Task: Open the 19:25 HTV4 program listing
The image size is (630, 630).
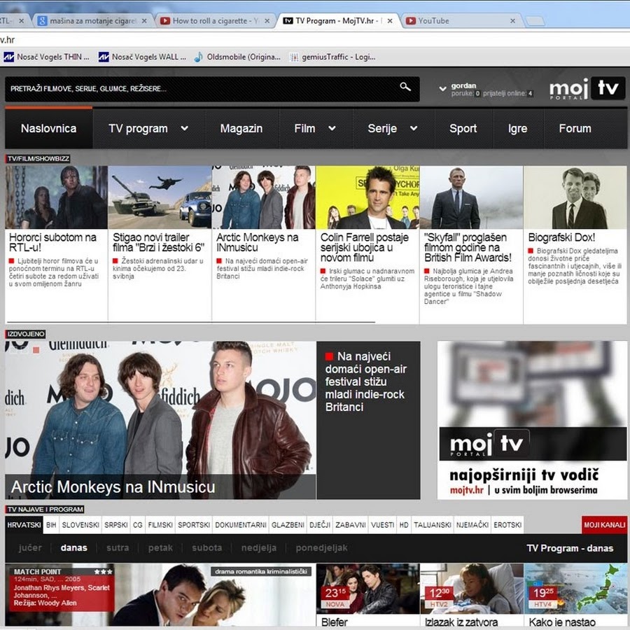Action: tap(575, 596)
